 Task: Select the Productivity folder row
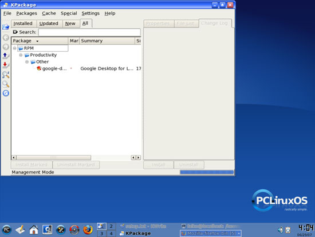point(41,55)
